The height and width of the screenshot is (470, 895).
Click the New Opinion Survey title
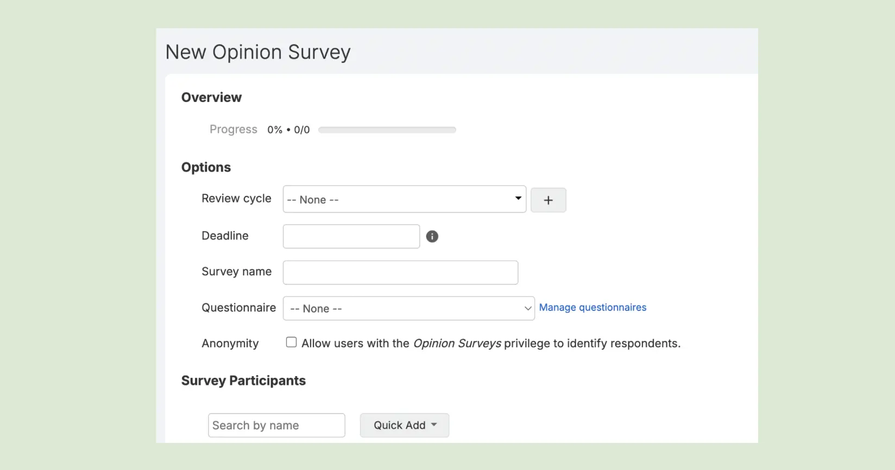pos(258,52)
